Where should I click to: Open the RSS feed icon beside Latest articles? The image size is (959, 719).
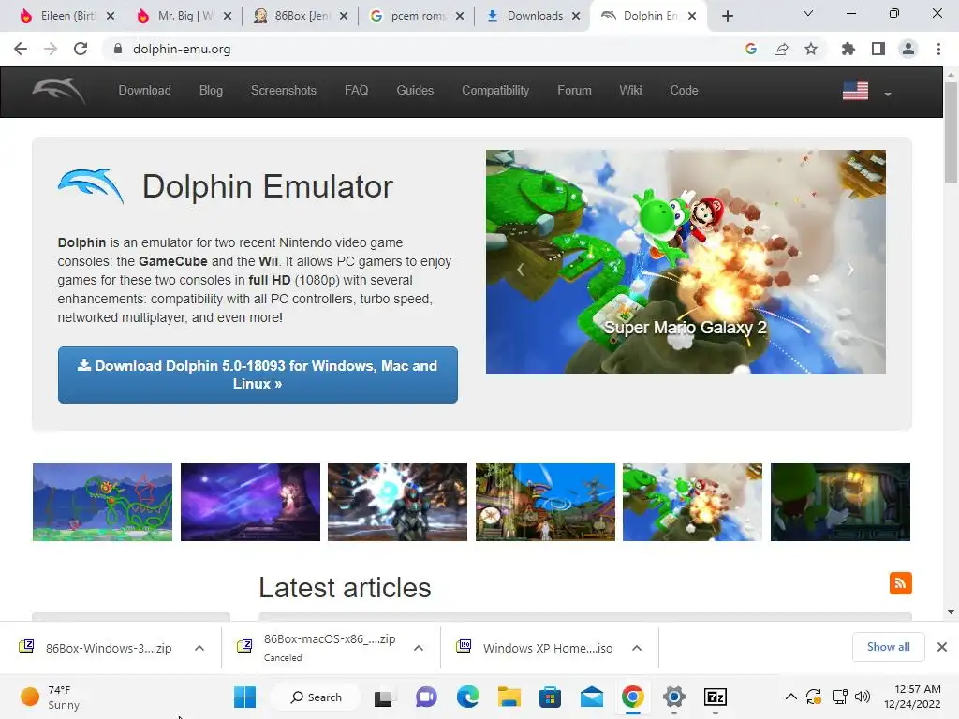[900, 582]
